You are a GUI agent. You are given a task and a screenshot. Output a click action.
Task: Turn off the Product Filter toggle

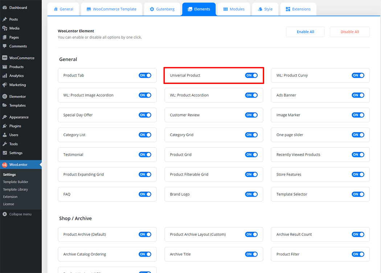[358, 254]
